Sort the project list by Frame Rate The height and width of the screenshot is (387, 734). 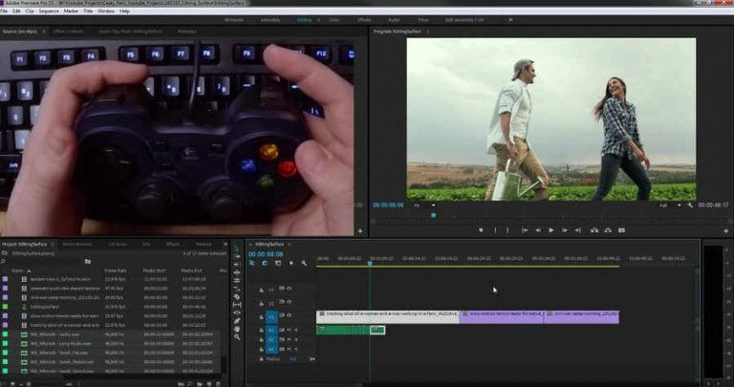pyautogui.click(x=115, y=270)
